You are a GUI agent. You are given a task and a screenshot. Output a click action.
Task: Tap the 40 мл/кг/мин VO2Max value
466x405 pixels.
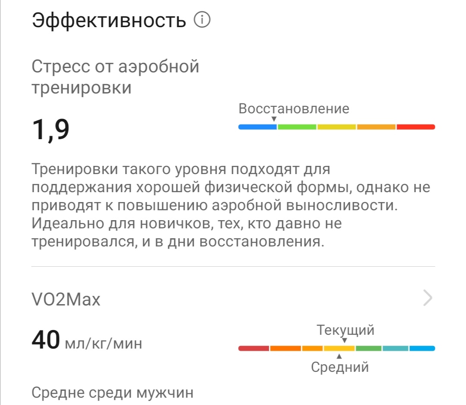pyautogui.click(x=87, y=340)
